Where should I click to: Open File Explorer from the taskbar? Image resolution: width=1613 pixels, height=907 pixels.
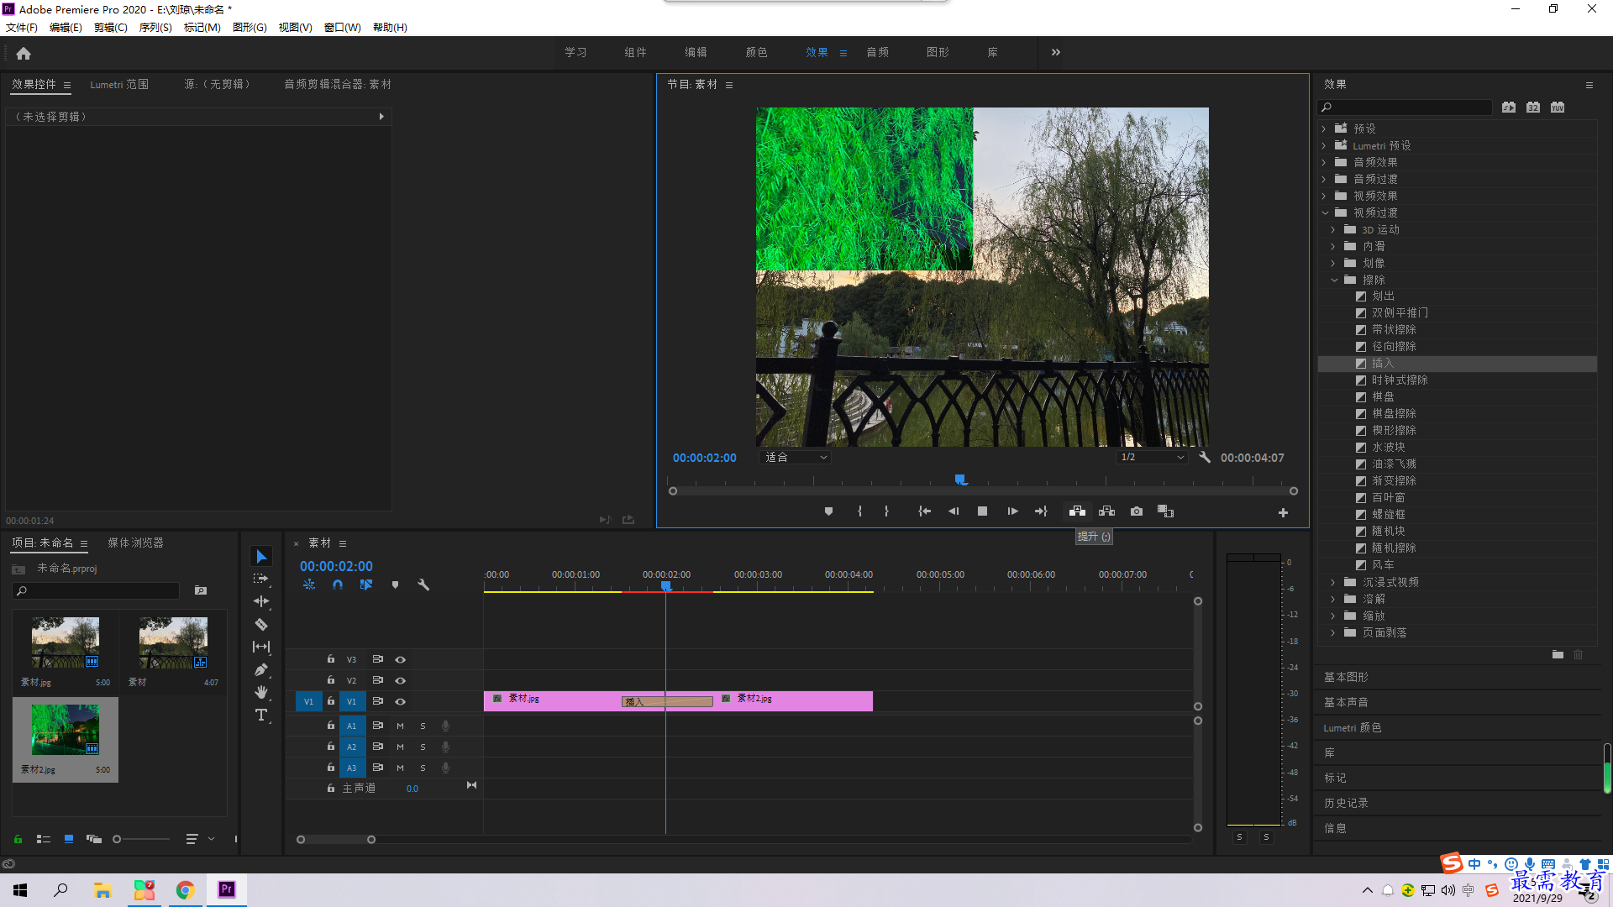pos(102,889)
